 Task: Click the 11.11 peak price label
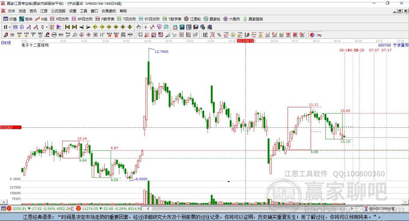[x=314, y=105]
